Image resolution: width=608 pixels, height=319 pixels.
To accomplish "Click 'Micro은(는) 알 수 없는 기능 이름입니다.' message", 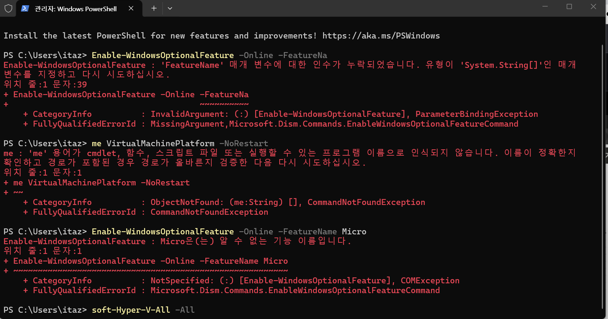I will point(256,241).
